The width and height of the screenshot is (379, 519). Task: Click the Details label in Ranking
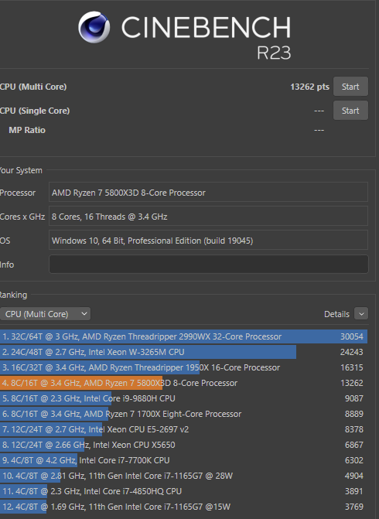[x=336, y=314]
